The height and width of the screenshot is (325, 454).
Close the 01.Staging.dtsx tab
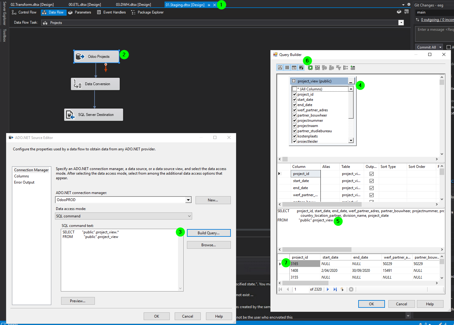(214, 5)
